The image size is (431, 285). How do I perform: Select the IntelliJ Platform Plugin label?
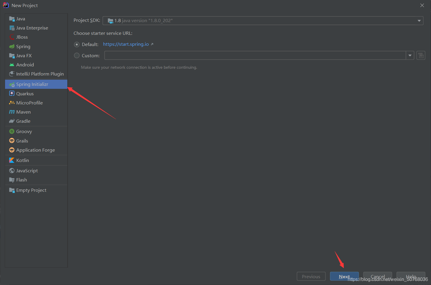pos(40,74)
